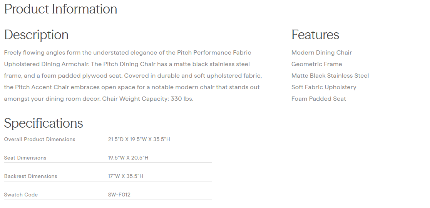This screenshot has width=430, height=208.
Task: Select the 19.5"W X 20.5"H seat value
Action: point(128,158)
